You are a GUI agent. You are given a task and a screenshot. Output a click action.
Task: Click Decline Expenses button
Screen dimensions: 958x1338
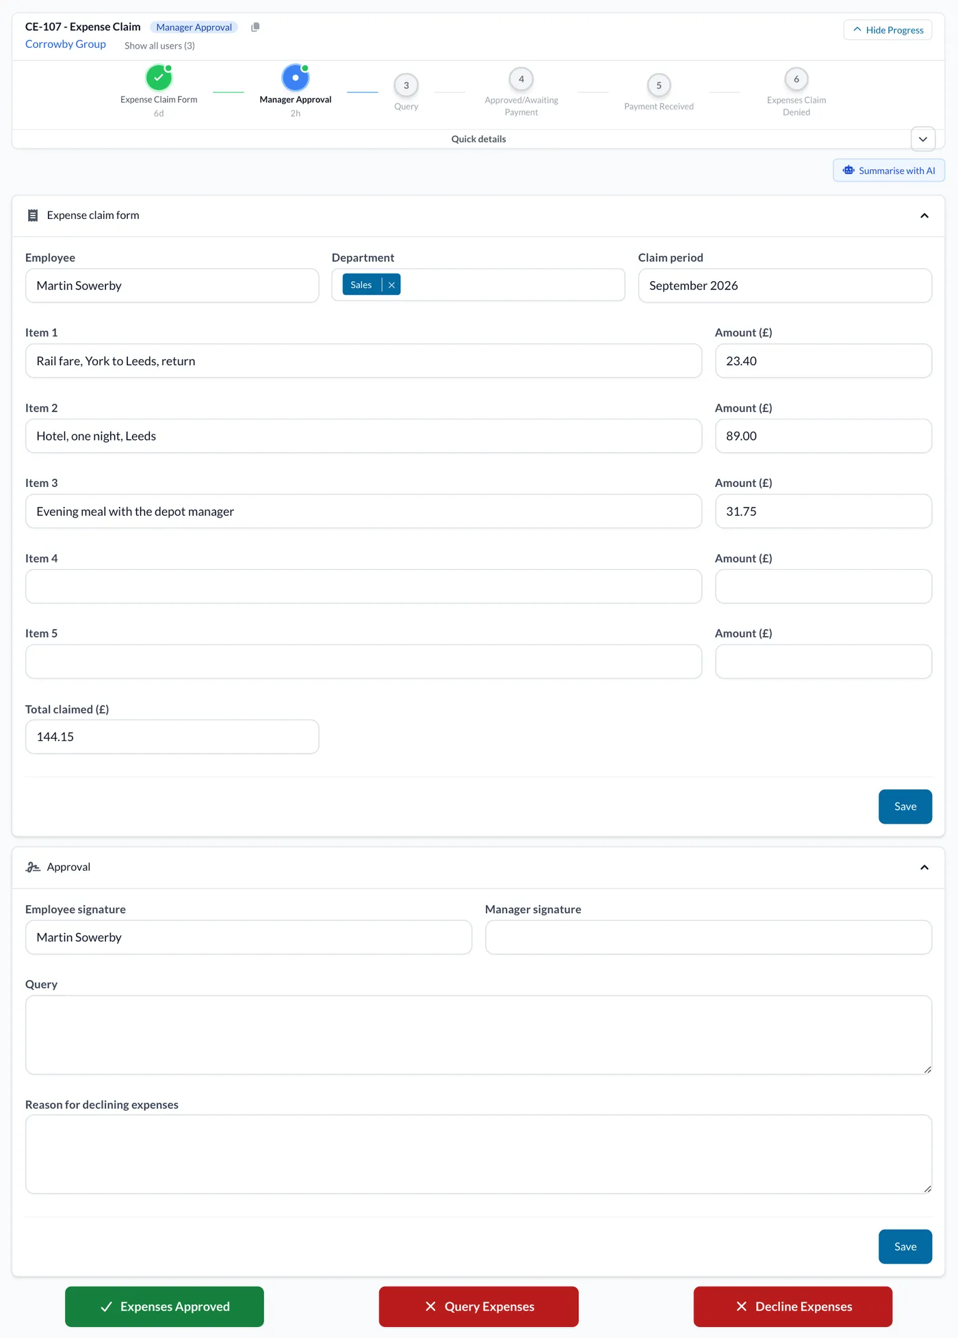tap(793, 1307)
